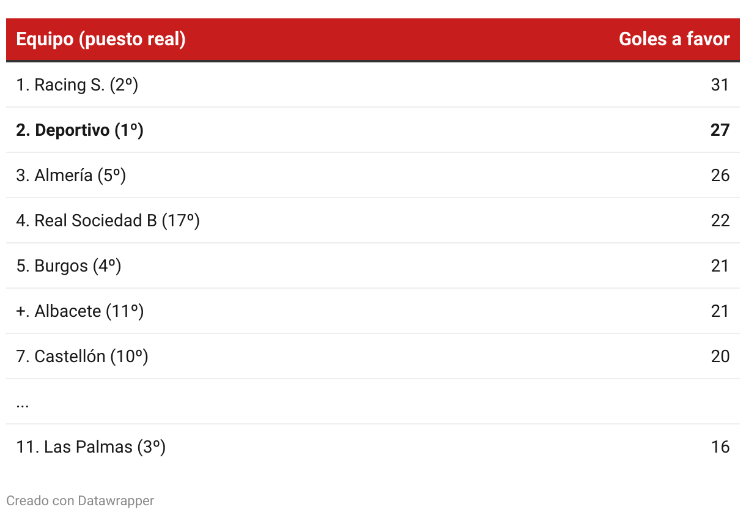
Task: Click the value 21 in Burgos's row
Action: point(720,266)
